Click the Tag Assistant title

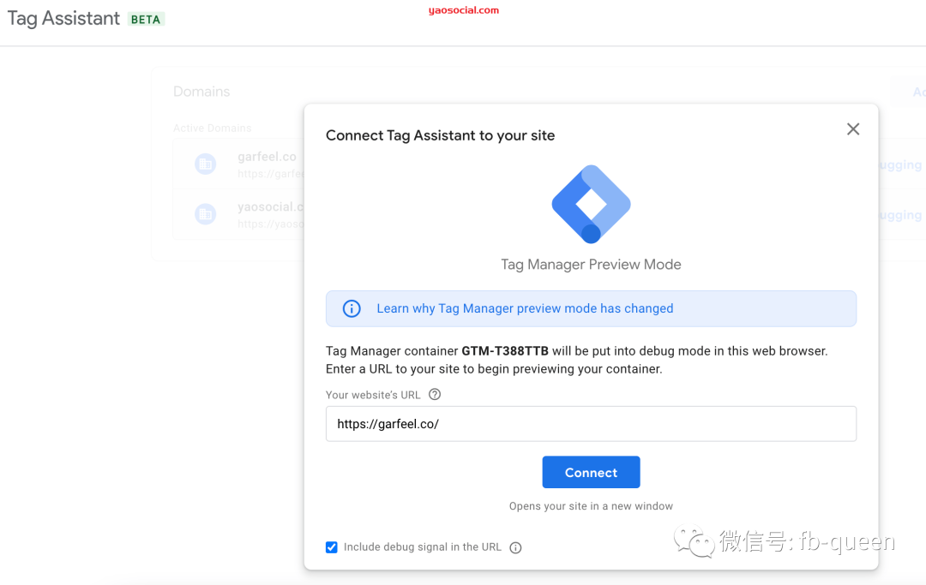[x=63, y=18]
